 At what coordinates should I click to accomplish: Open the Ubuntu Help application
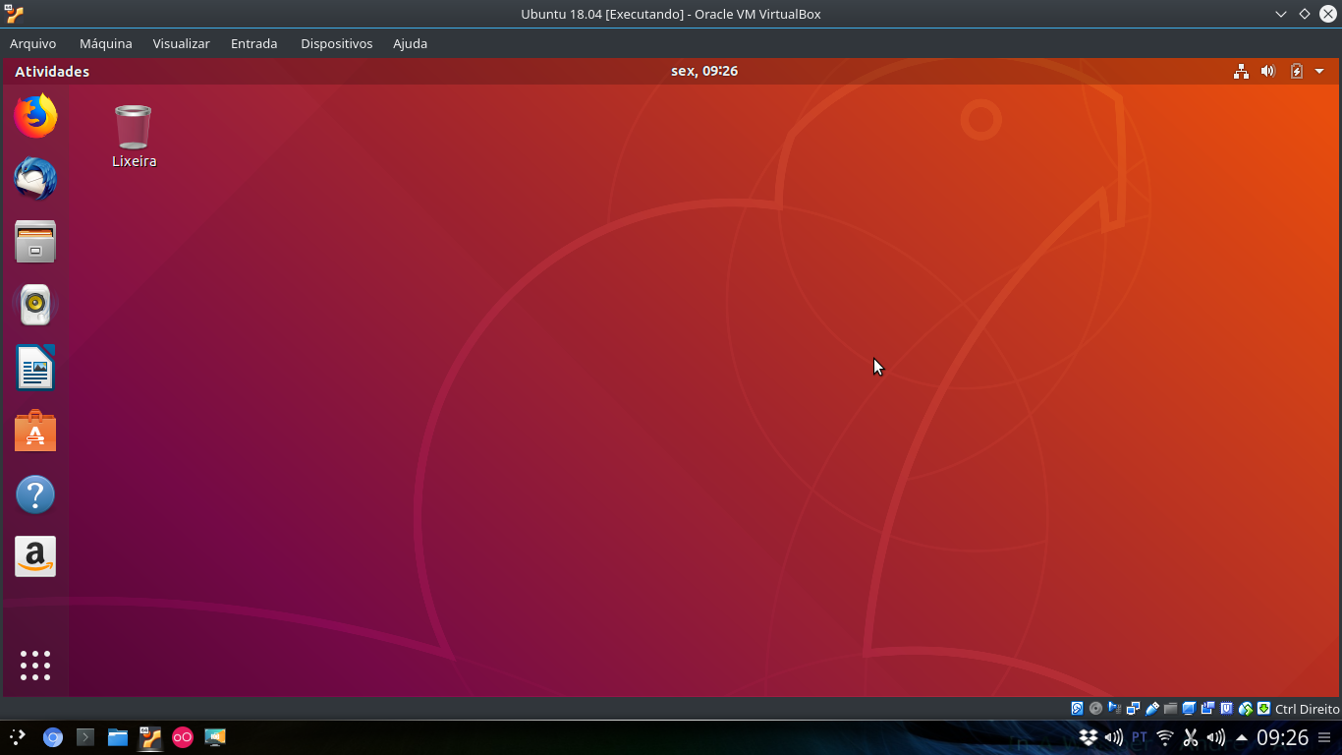point(34,494)
